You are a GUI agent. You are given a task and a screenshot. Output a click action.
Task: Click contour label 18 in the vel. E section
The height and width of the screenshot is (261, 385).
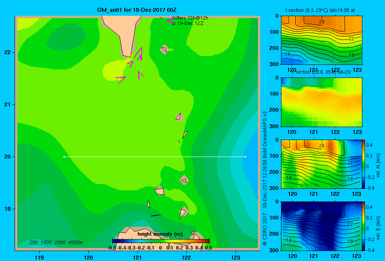(350, 241)
